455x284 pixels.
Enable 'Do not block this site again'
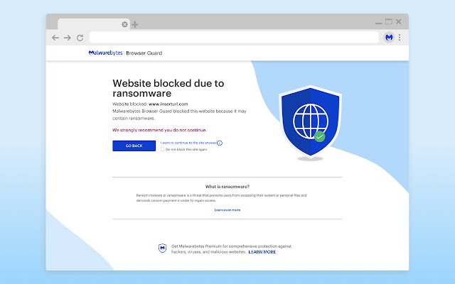pos(162,149)
